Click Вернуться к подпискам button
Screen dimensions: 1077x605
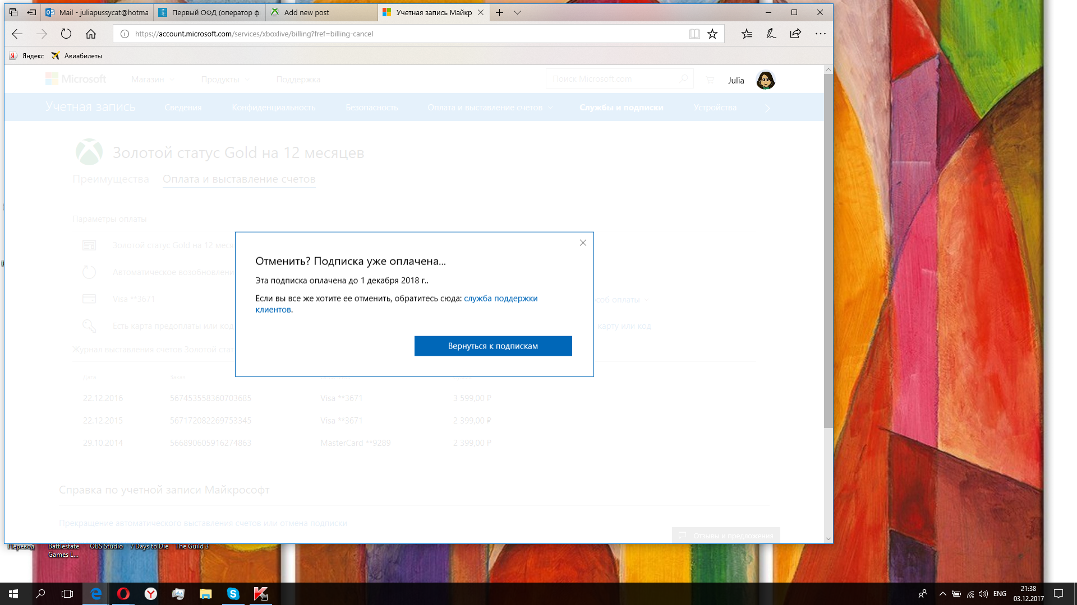coord(493,346)
